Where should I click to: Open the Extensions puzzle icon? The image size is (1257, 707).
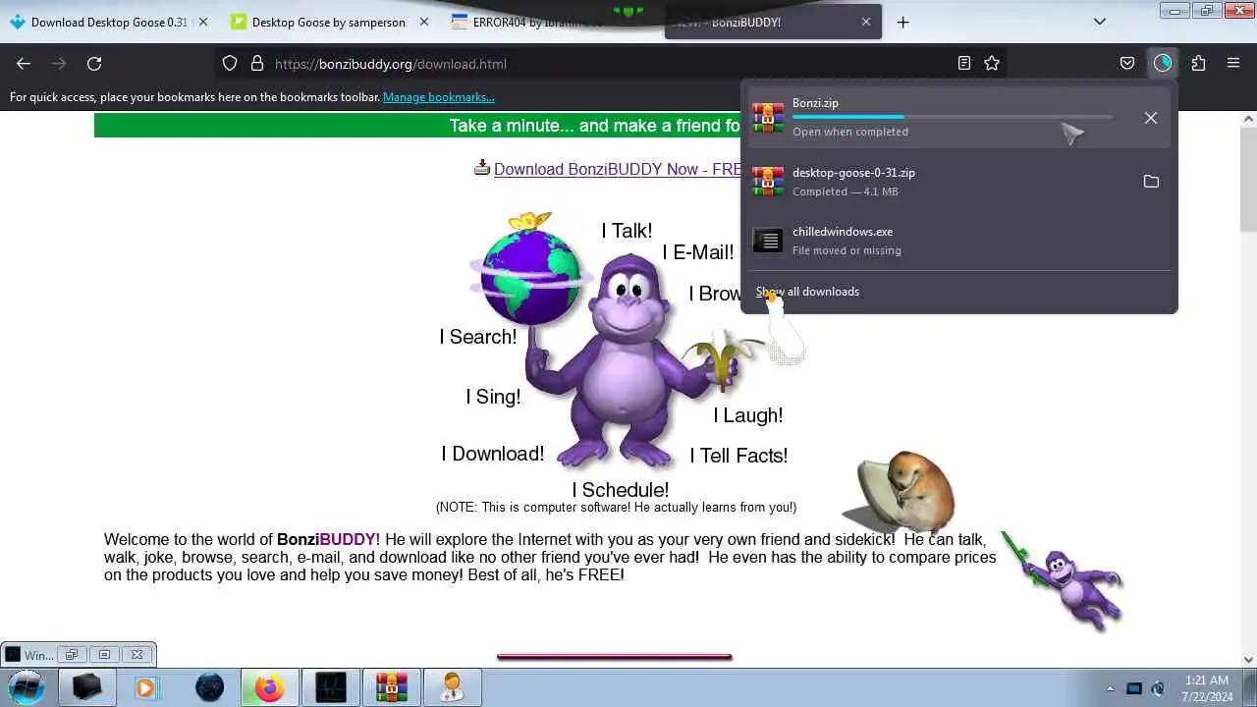(1198, 63)
